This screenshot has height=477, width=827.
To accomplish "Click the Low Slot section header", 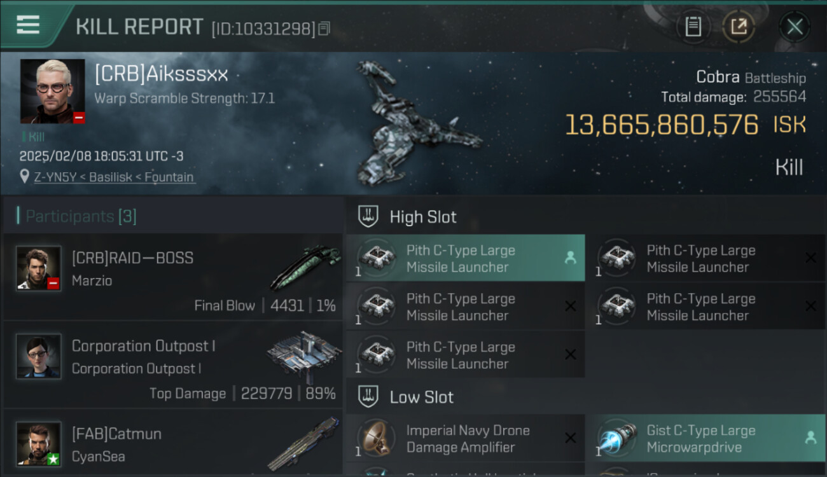I will pyautogui.click(x=422, y=397).
